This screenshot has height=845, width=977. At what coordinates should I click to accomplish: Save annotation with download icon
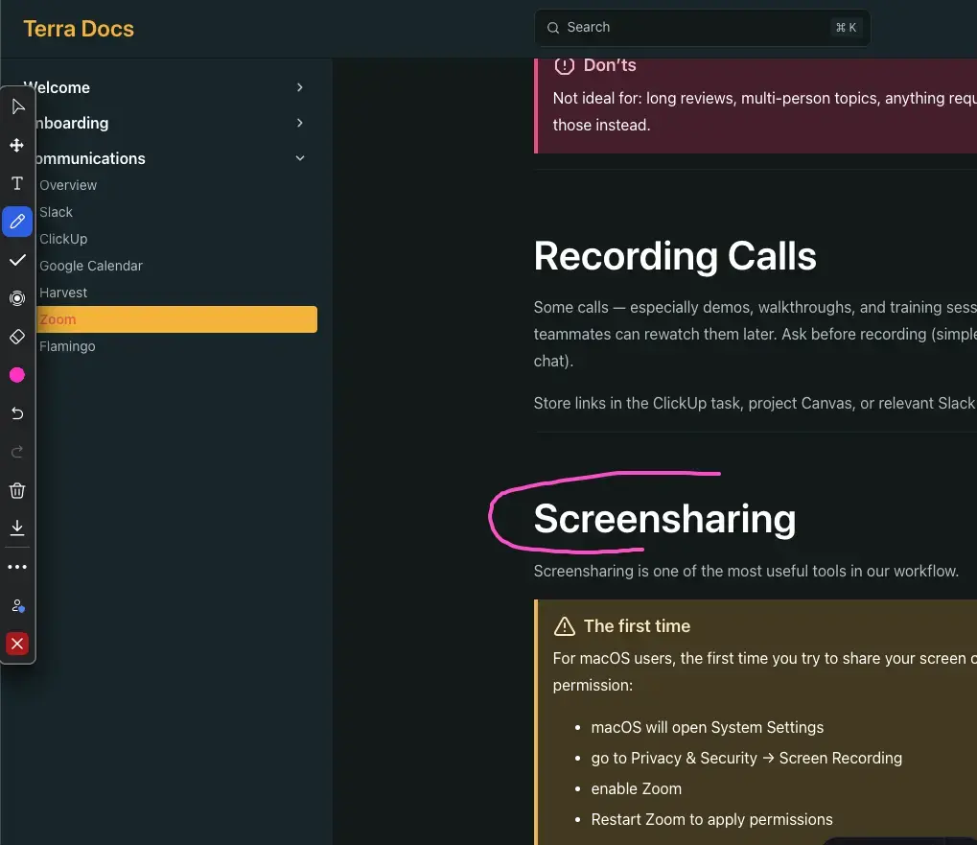coord(17,528)
